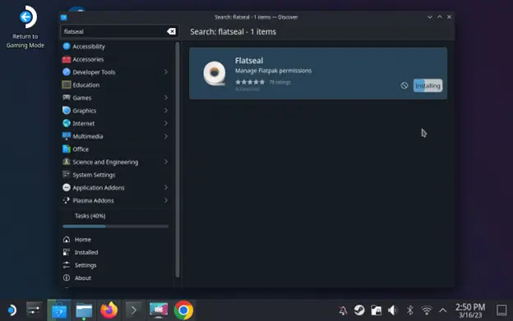Open the Wi-Fi network tray icon
The width and height of the screenshot is (513, 321).
(x=427, y=310)
